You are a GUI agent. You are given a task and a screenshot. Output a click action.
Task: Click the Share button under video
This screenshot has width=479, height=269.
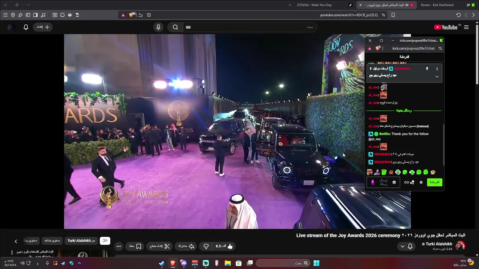(x=186, y=246)
